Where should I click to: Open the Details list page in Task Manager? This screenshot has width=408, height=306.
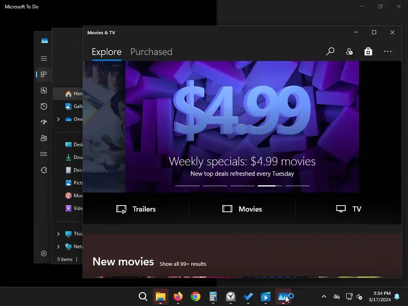[44, 154]
